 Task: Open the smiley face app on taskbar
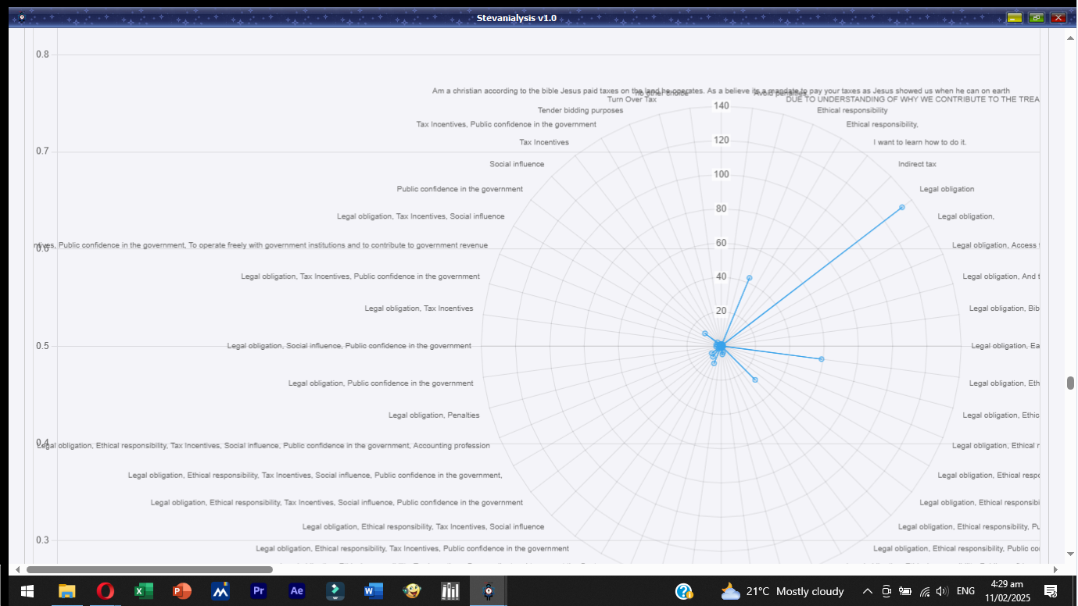(412, 591)
